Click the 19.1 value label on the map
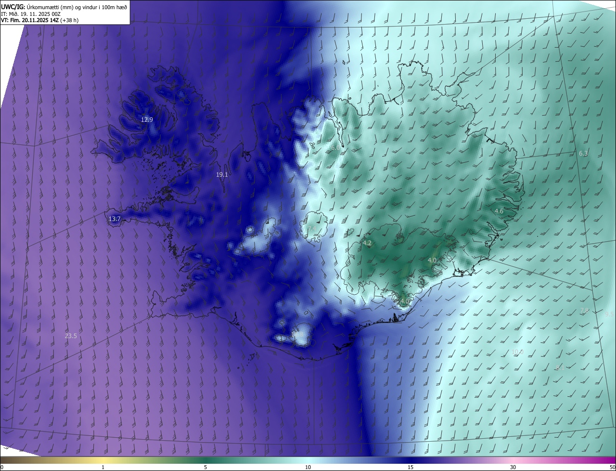The image size is (616, 471). point(222,175)
